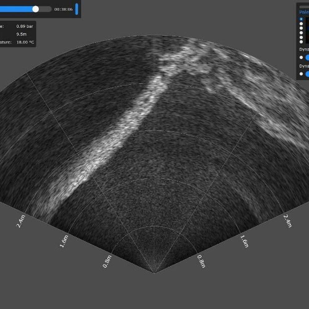Screen dimensions: 309x309
Task: Click the 00:38:06 playback time readout
Action: (63, 9)
